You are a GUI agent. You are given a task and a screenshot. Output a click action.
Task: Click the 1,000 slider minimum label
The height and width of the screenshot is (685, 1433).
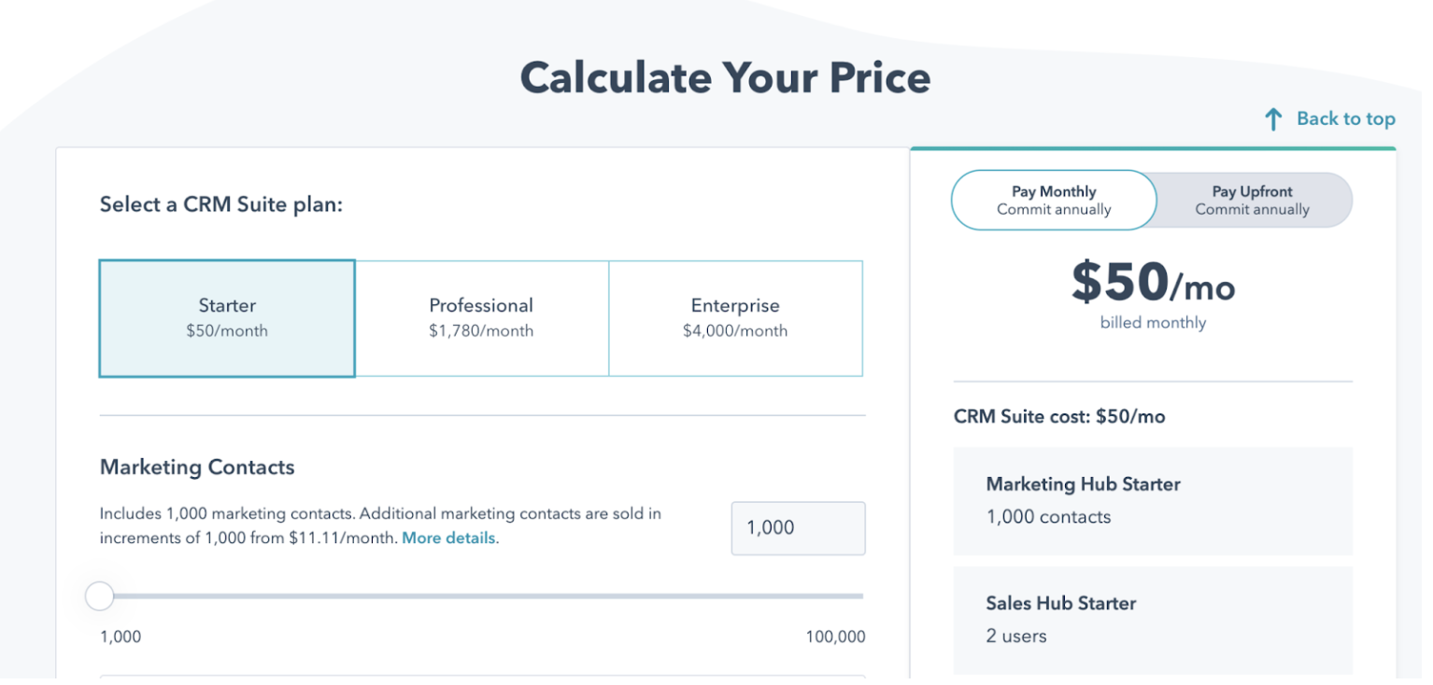pos(121,637)
